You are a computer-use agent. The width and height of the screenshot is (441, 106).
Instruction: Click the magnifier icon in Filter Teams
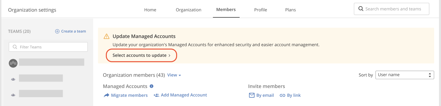click(x=15, y=47)
